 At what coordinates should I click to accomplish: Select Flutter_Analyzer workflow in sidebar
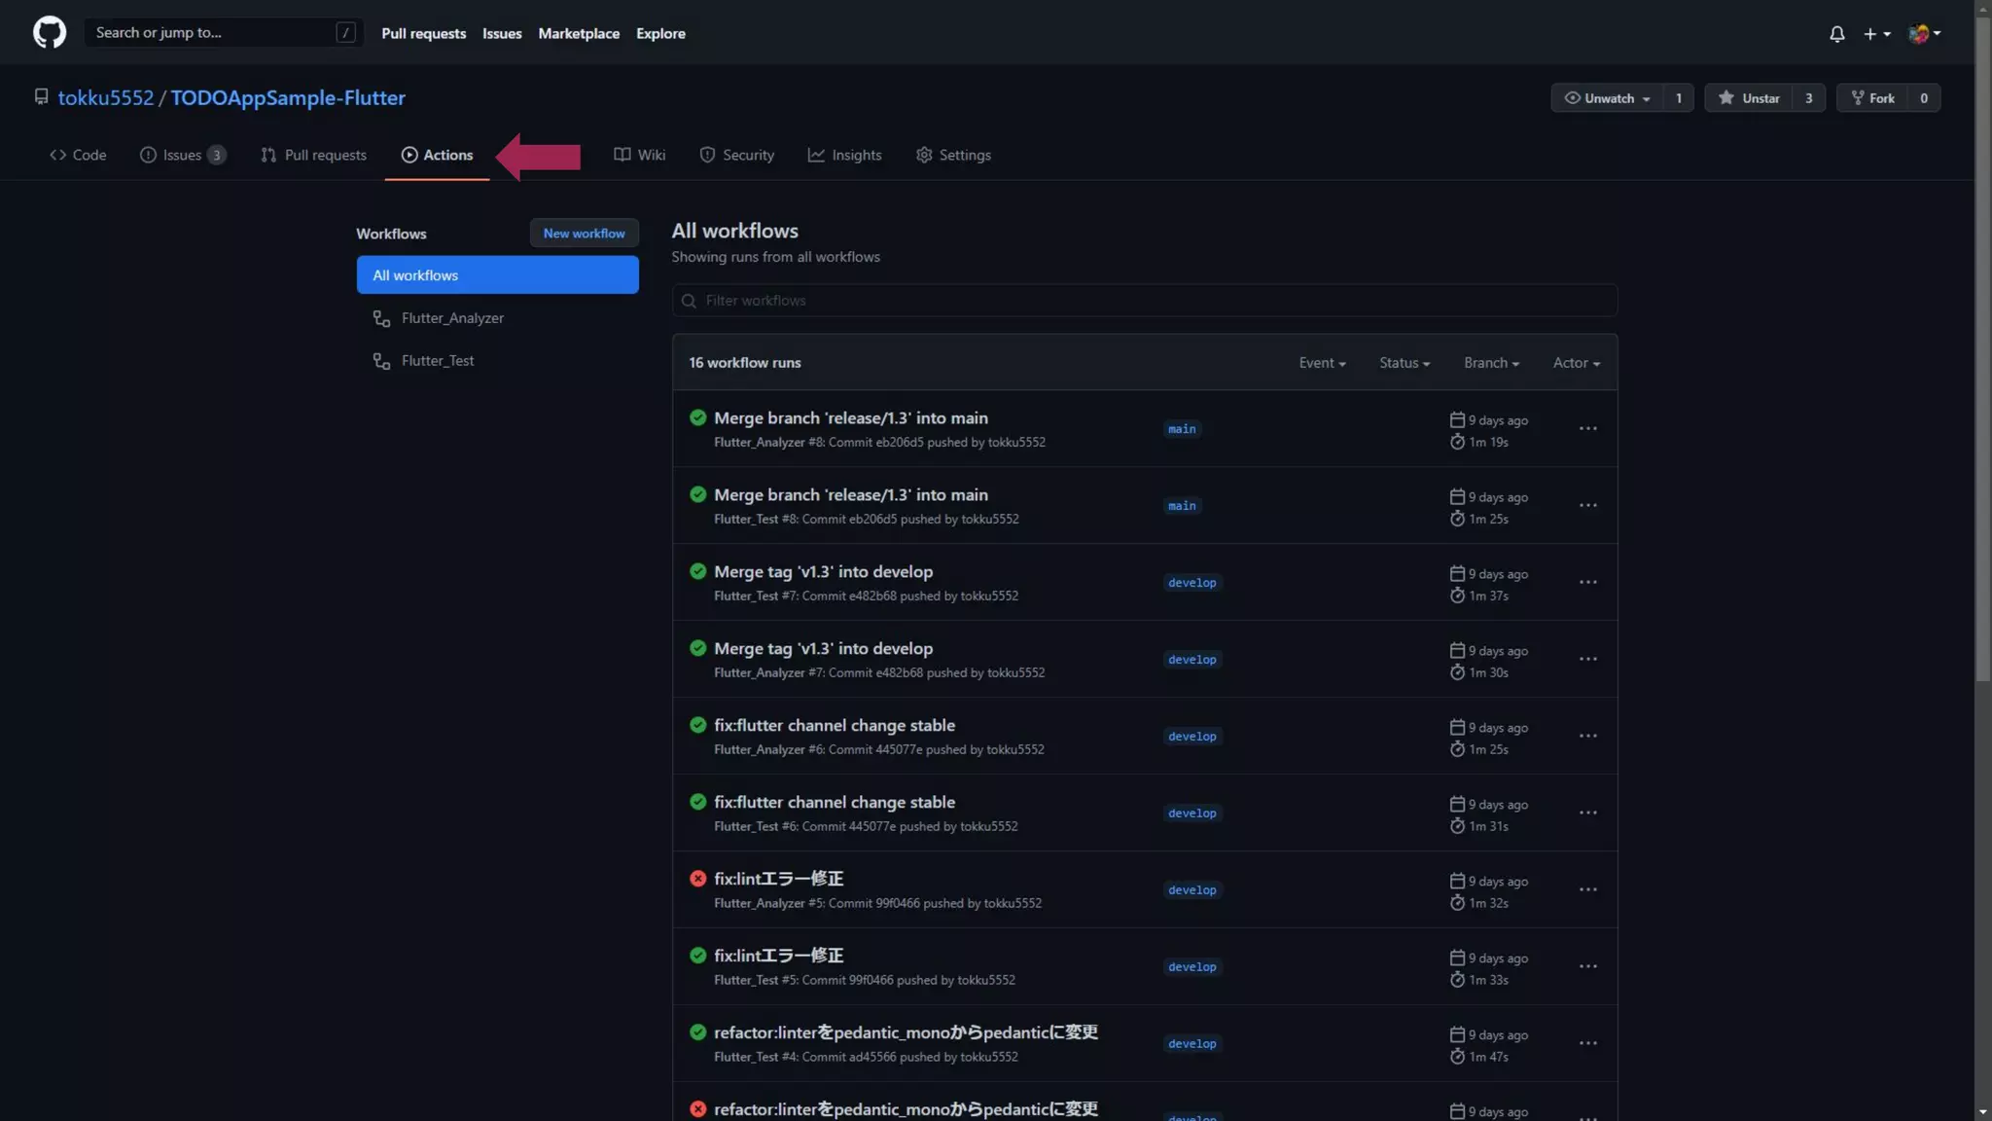tap(452, 318)
